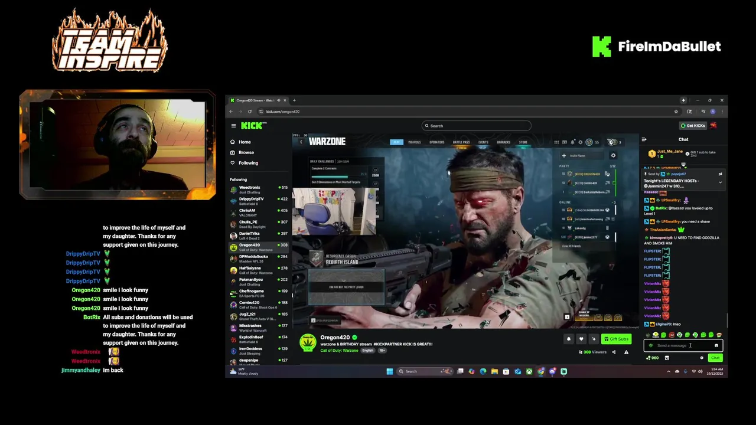The image size is (756, 425).
Task: Open Weedtronix channel in Following list
Action: 259,189
